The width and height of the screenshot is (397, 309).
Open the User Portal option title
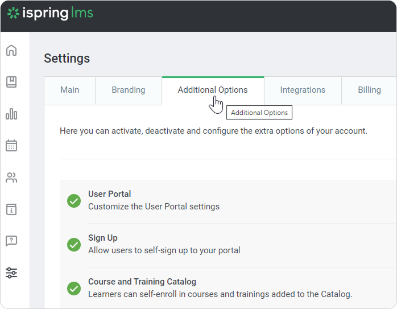(109, 194)
